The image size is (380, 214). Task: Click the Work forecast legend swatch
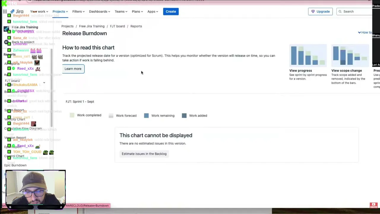111,116
